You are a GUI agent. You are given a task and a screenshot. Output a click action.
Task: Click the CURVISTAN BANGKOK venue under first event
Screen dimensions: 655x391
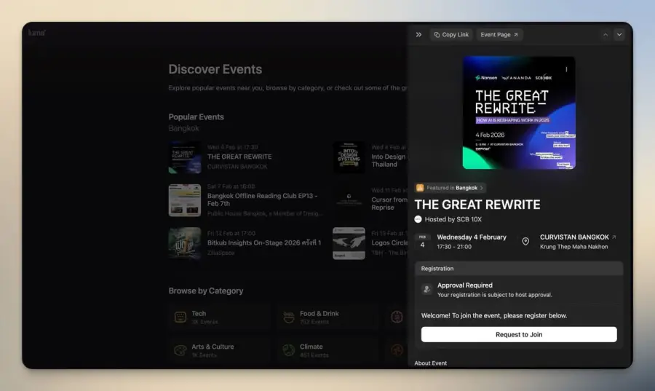pyautogui.click(x=237, y=167)
